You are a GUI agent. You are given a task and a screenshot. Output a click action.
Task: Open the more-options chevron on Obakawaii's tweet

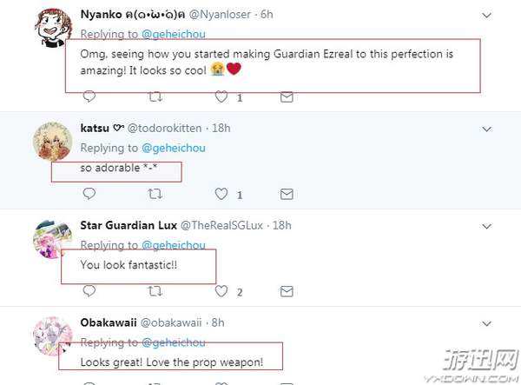486,323
